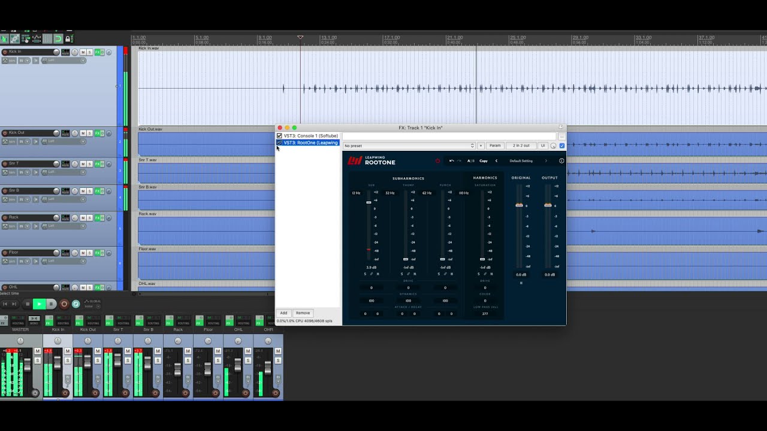Open routing for the Floor track
The height and width of the screenshot is (431, 767).
click(65, 253)
